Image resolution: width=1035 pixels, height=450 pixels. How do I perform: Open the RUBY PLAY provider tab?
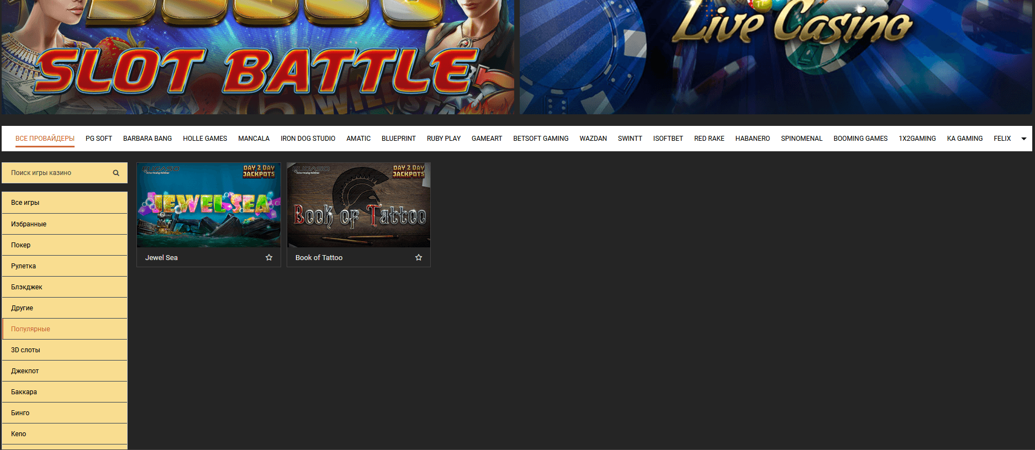[x=443, y=139]
